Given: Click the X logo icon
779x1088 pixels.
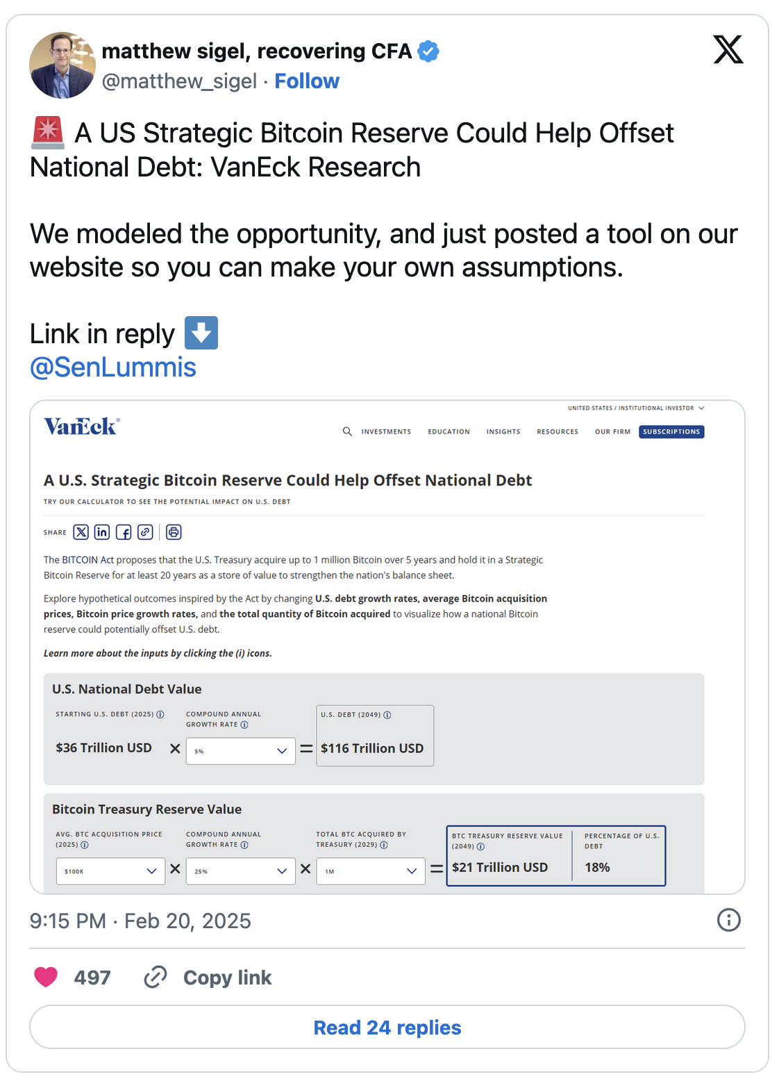Looking at the screenshot, I should [x=728, y=49].
